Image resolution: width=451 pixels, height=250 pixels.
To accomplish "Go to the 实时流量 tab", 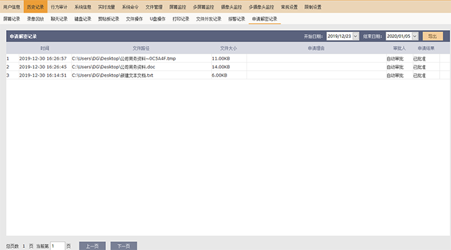I will click(x=107, y=7).
